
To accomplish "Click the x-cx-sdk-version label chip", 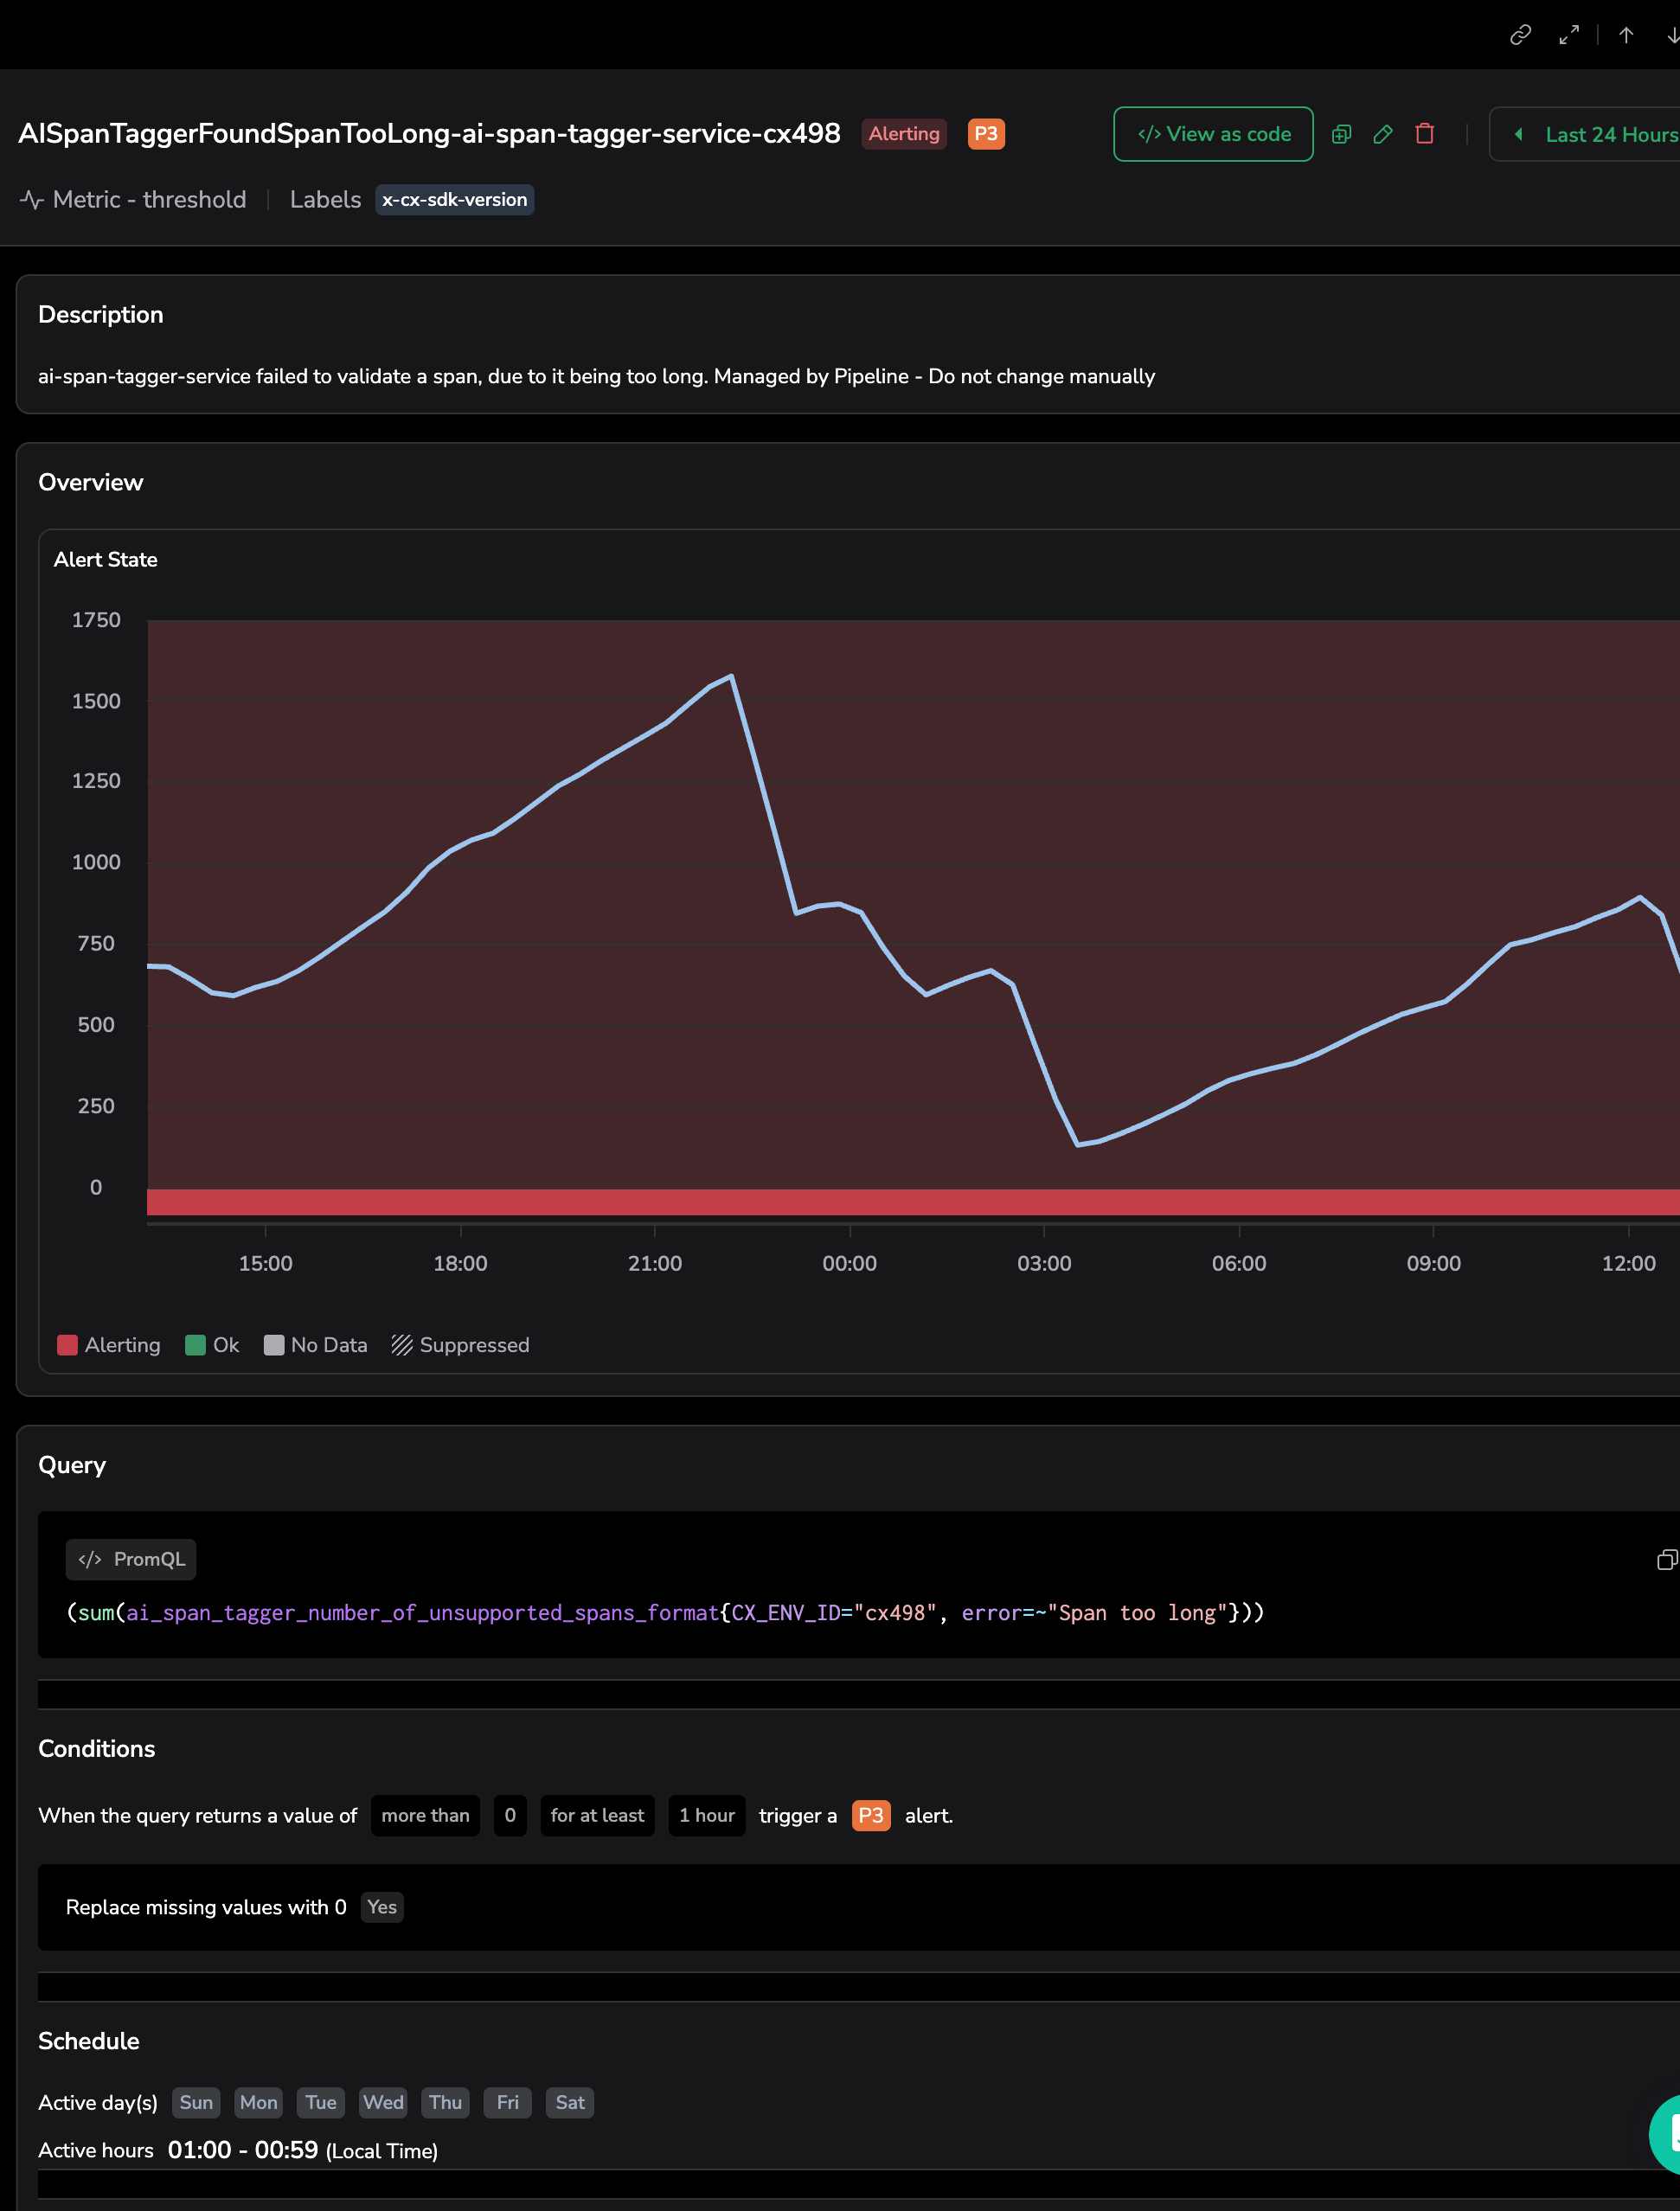I will coord(454,200).
